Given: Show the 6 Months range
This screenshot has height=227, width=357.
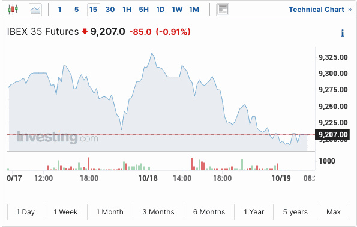Looking at the screenshot, I should (x=209, y=212).
